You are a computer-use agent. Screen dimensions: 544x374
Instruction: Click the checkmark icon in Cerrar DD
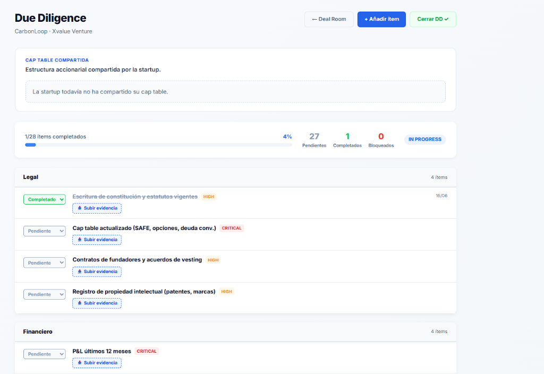(446, 19)
